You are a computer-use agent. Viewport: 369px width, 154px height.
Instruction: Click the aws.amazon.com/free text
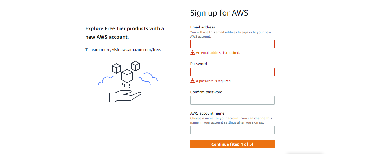click(140, 50)
